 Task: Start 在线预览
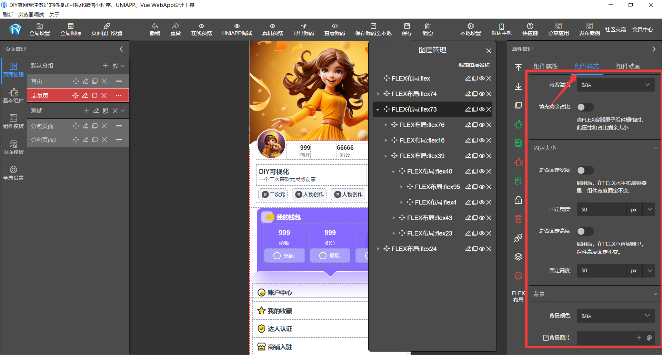point(201,30)
